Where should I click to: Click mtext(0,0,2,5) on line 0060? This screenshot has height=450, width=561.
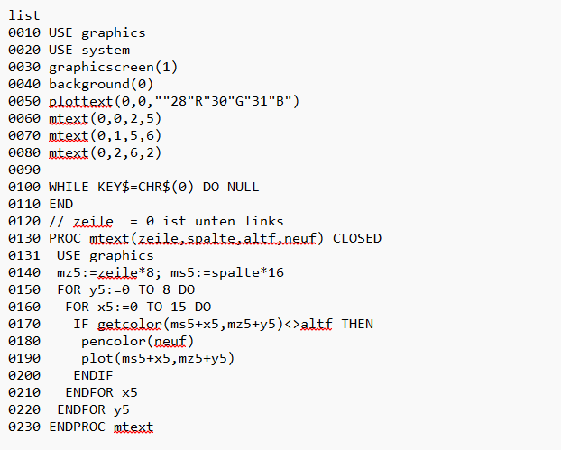tap(106, 118)
